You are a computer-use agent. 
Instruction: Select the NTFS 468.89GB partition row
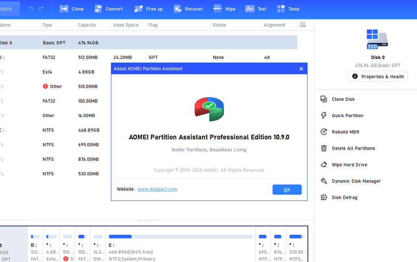pyautogui.click(x=55, y=130)
